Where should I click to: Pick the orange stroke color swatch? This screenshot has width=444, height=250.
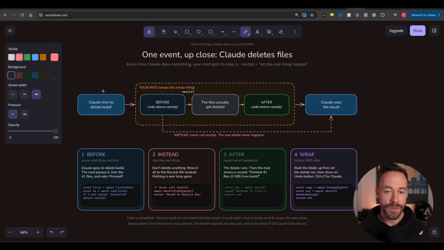click(43, 57)
